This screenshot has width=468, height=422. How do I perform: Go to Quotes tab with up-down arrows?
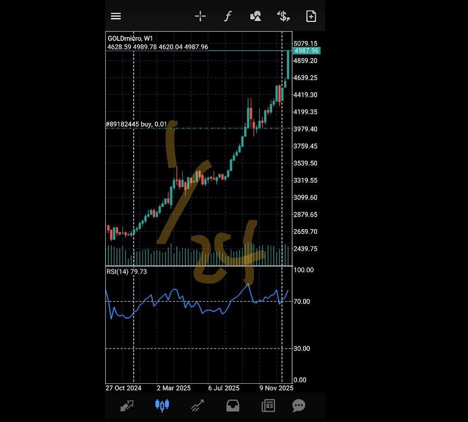pyautogui.click(x=127, y=405)
